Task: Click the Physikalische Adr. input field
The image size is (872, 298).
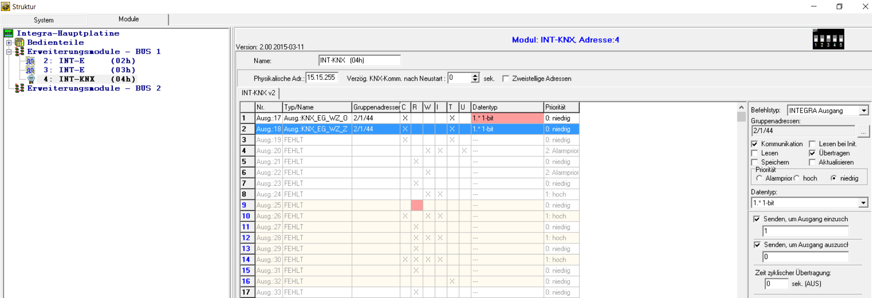Action: (321, 77)
